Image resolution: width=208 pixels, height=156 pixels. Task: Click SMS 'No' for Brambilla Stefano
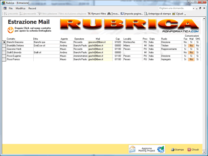point(198,46)
